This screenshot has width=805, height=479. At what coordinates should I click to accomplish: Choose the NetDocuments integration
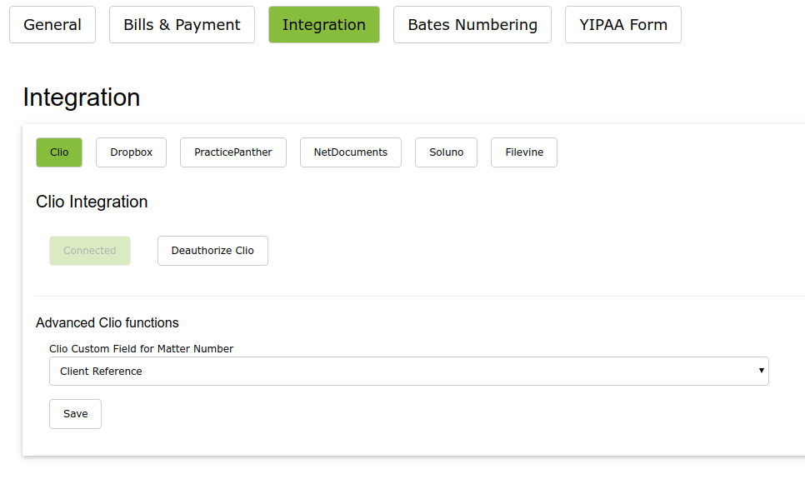pyautogui.click(x=351, y=152)
